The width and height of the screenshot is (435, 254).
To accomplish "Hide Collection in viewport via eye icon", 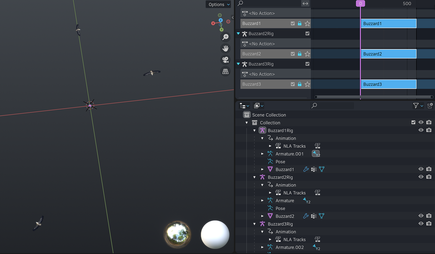I will 421,122.
